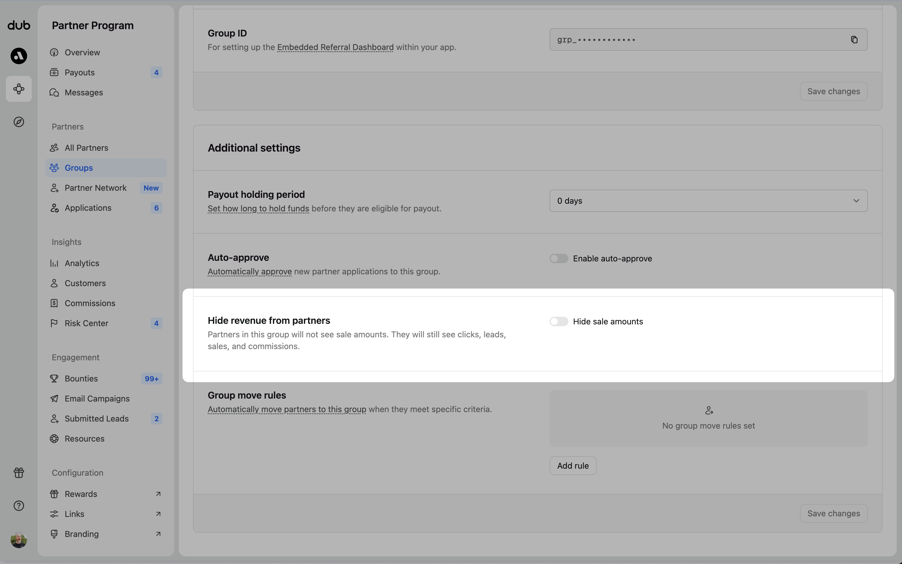Viewport: 902px width, 564px height.
Task: Open Links configuration
Action: tap(106, 514)
